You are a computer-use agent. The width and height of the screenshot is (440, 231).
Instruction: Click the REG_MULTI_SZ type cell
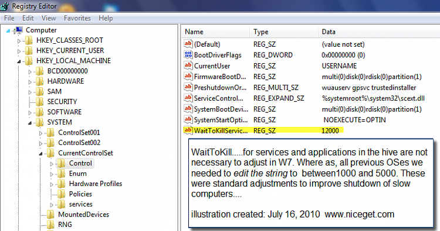pyautogui.click(x=276, y=88)
